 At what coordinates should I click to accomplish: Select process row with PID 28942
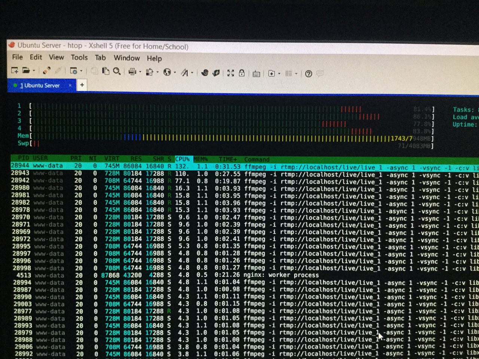click(245, 181)
